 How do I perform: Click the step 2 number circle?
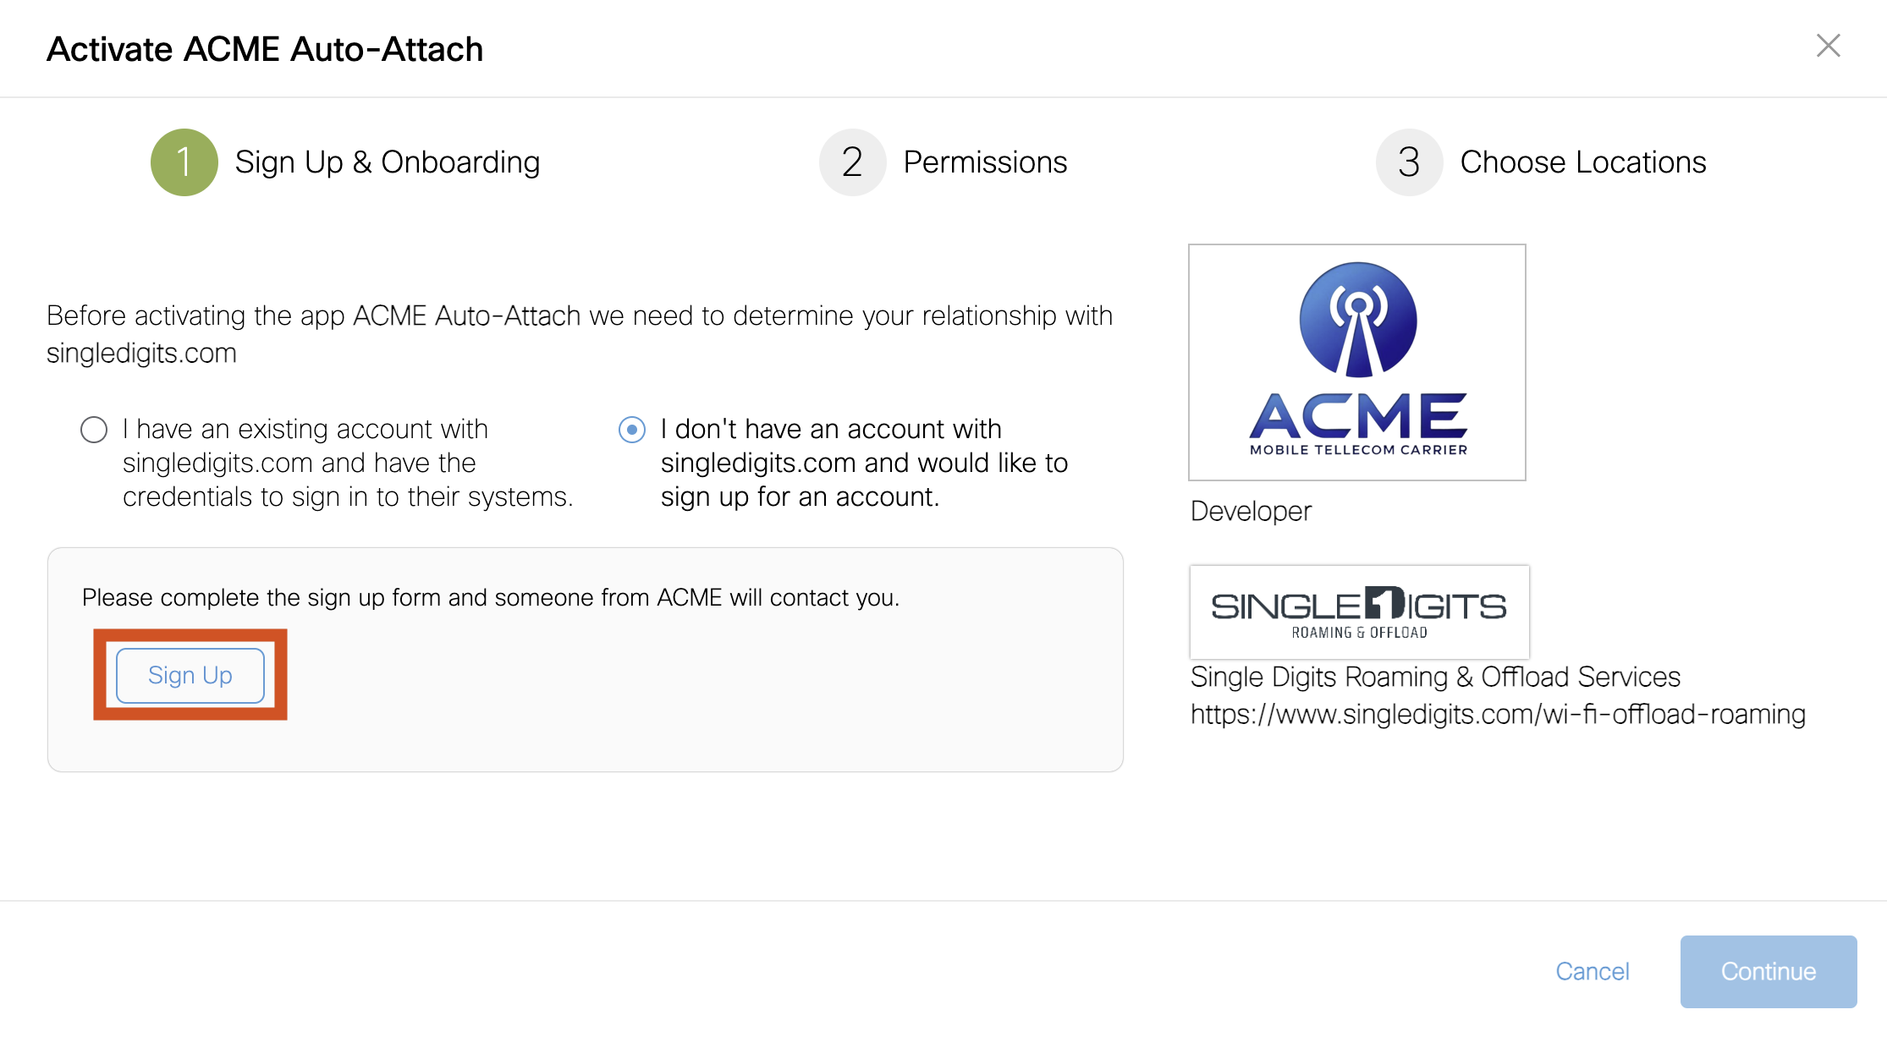pos(852,162)
